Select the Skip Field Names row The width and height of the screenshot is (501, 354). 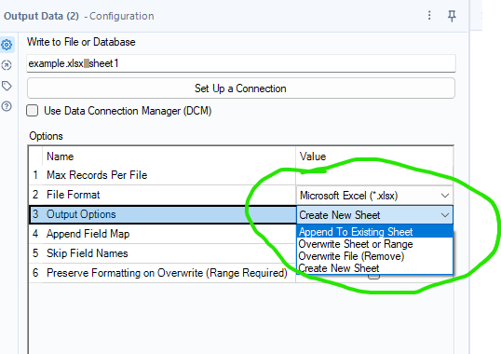tap(162, 253)
